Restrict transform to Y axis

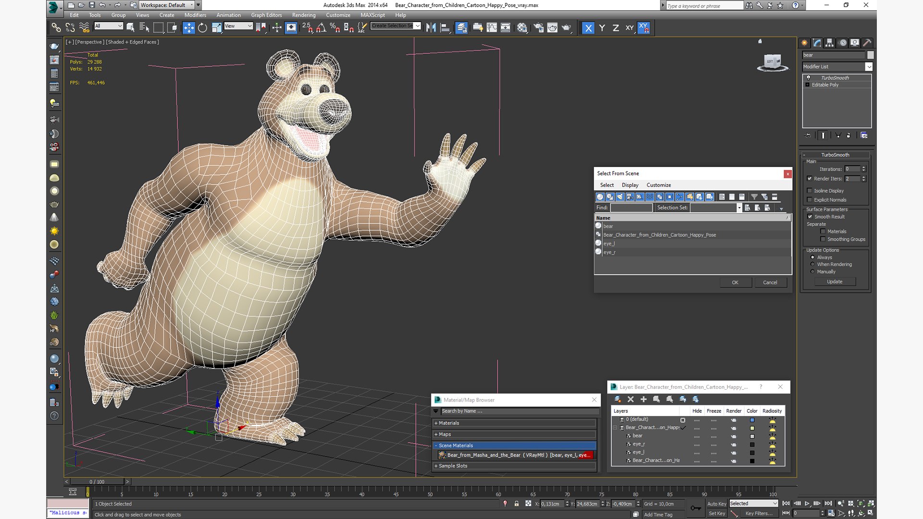pyautogui.click(x=602, y=28)
